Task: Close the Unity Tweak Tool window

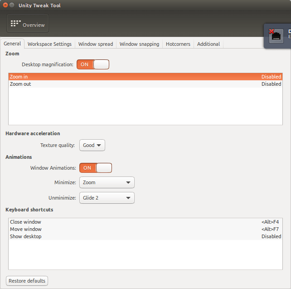Action: (5, 5)
